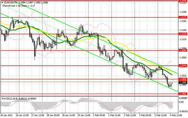Viewport: 188px width, 118px height.
Task: Select the 1.2175 resistance level label
Action: [x=183, y=17]
